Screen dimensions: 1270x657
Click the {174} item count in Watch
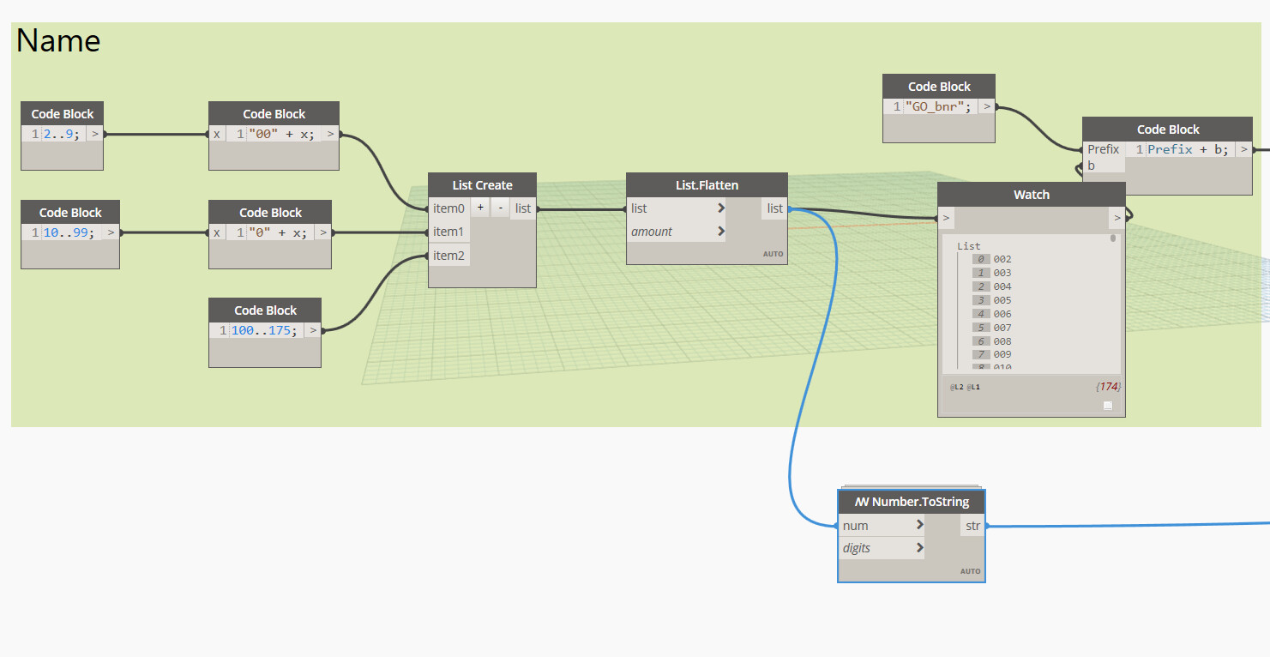point(1108,387)
